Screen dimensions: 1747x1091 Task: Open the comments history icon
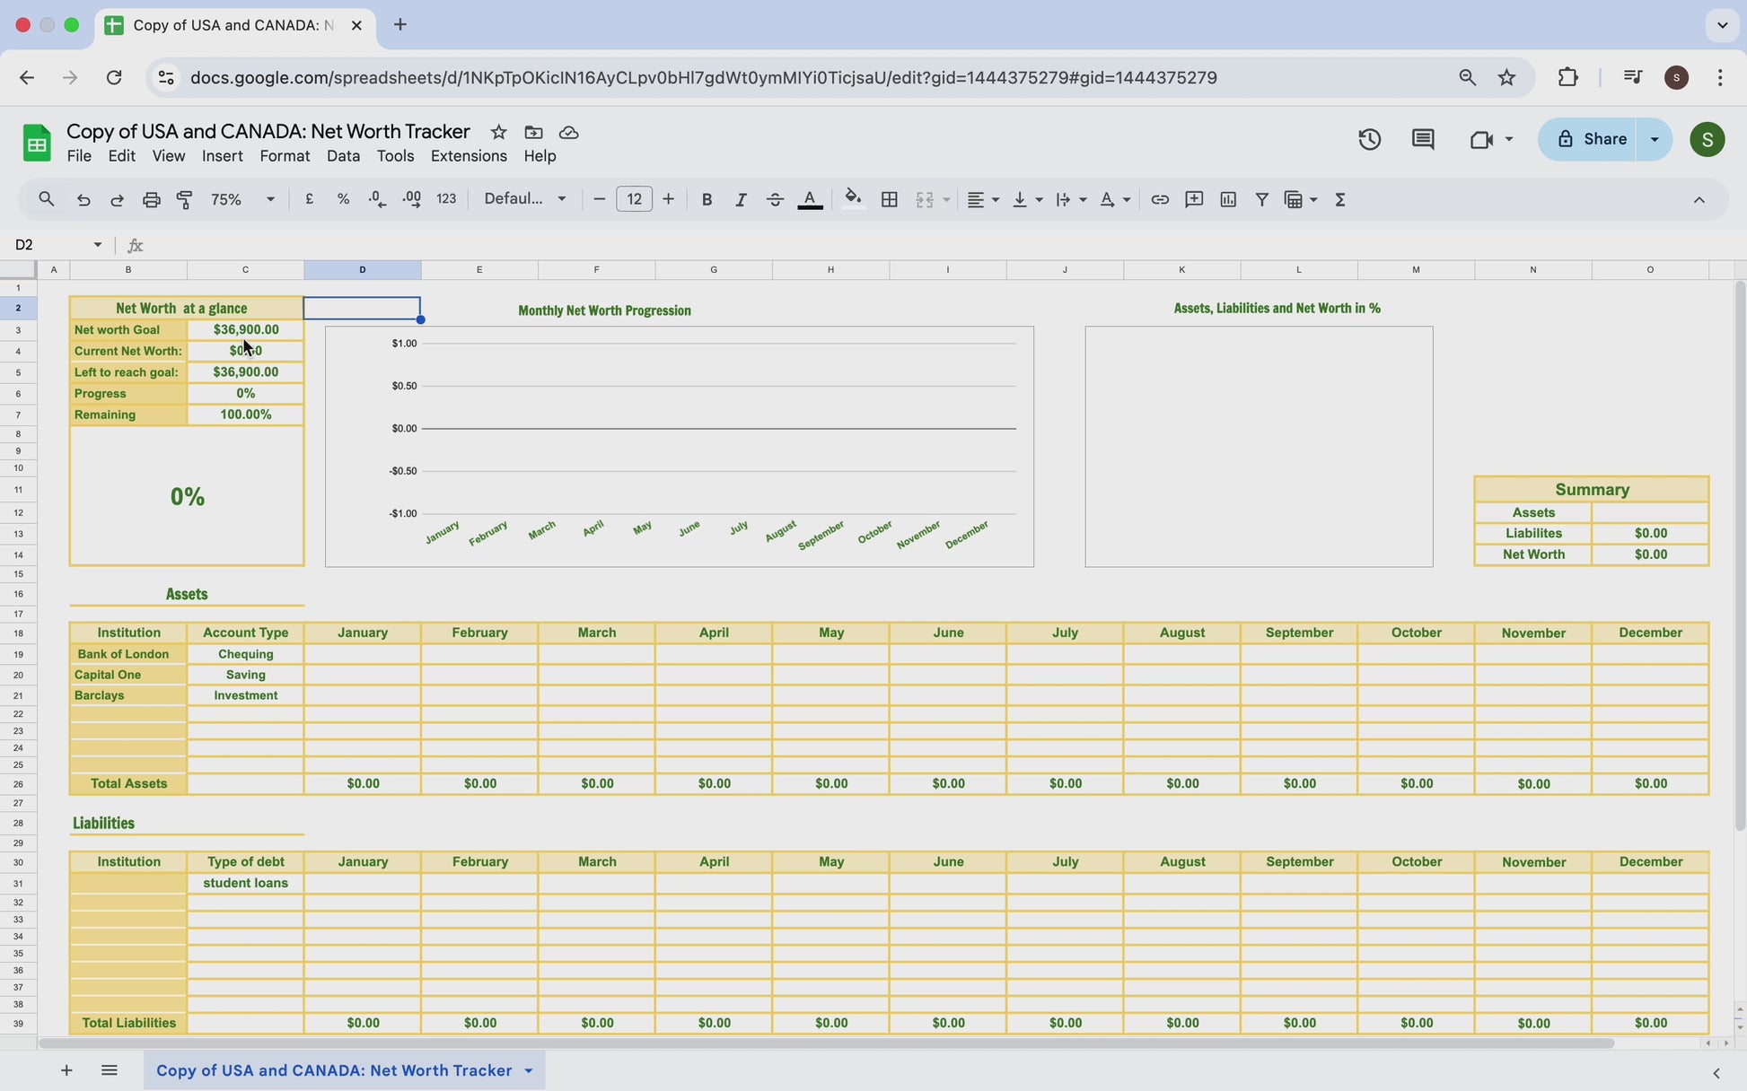click(1423, 139)
